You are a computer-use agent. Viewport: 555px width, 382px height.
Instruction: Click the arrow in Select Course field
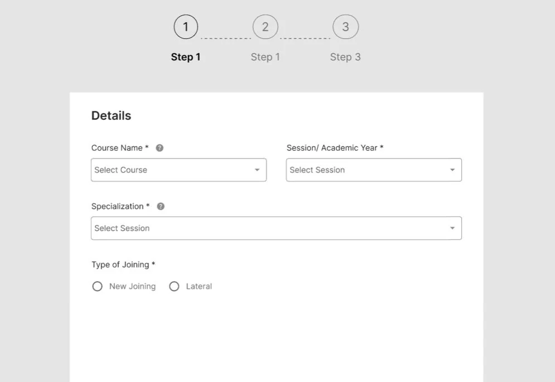(x=257, y=170)
